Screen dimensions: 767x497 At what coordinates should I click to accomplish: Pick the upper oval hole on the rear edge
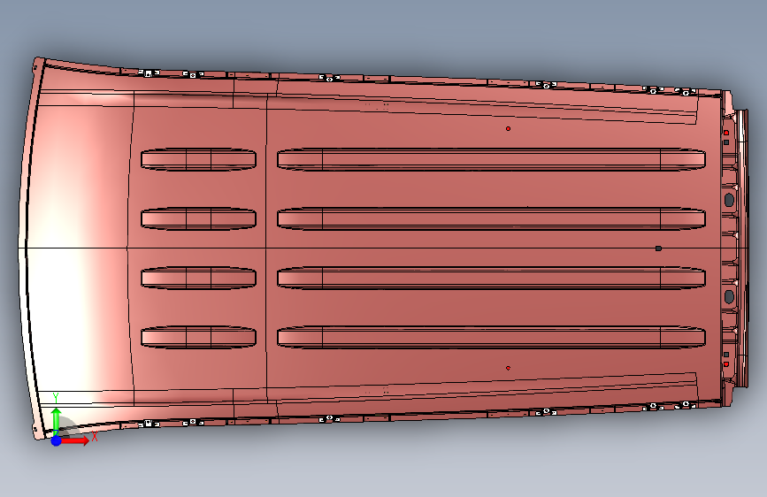[729, 200]
